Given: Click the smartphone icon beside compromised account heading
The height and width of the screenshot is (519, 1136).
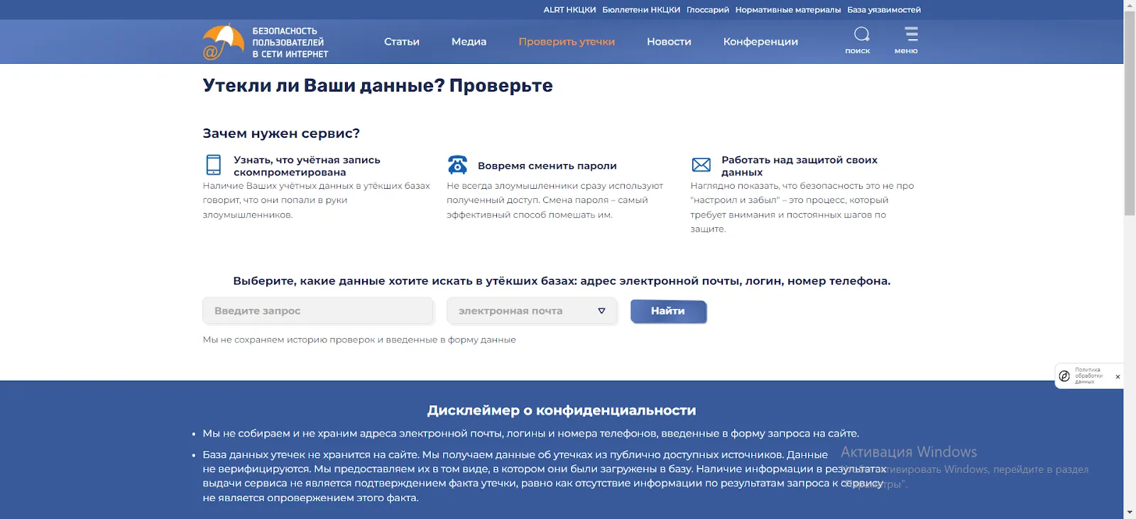Looking at the screenshot, I should (x=214, y=165).
